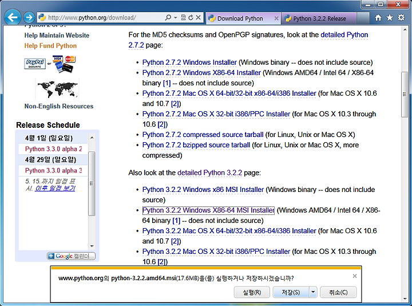
Task: Click footnote [1] after Python 3.2.2 64 binary
Action: pos(176,221)
